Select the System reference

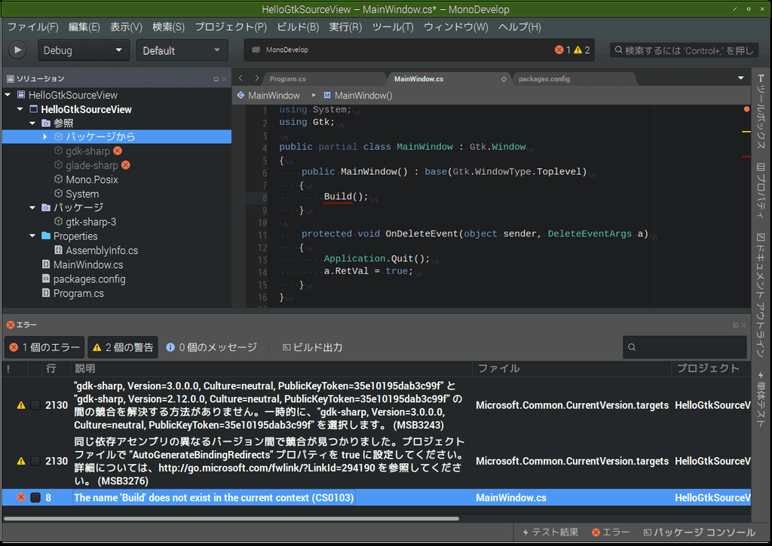click(82, 194)
